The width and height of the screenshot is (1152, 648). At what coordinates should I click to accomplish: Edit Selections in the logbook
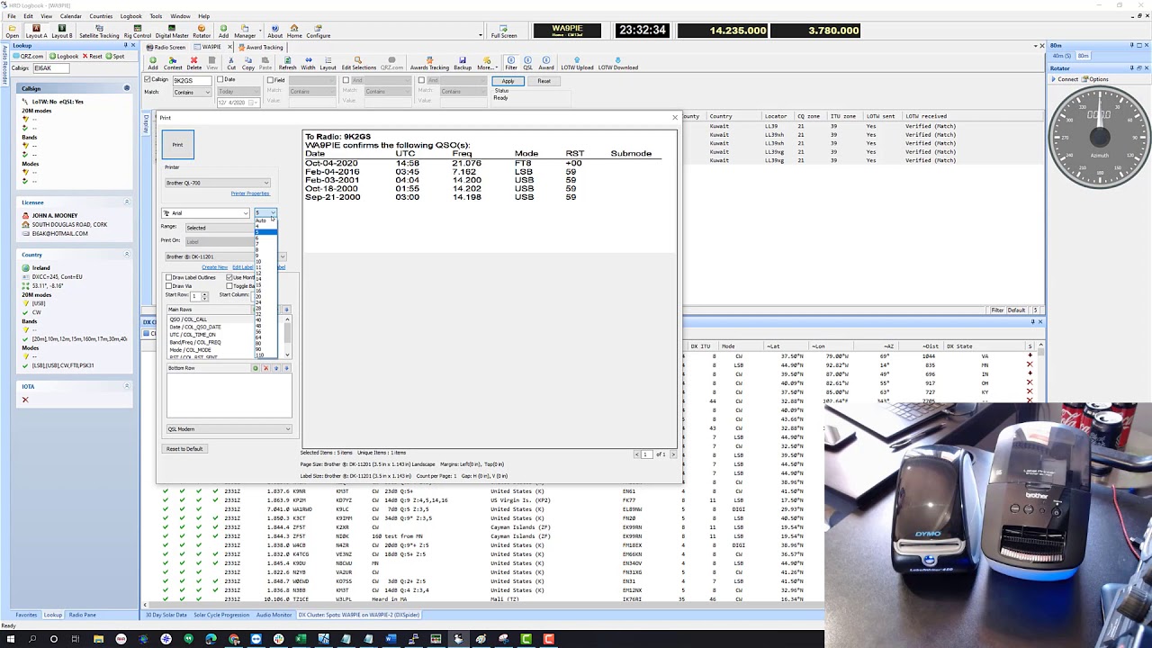pyautogui.click(x=358, y=64)
